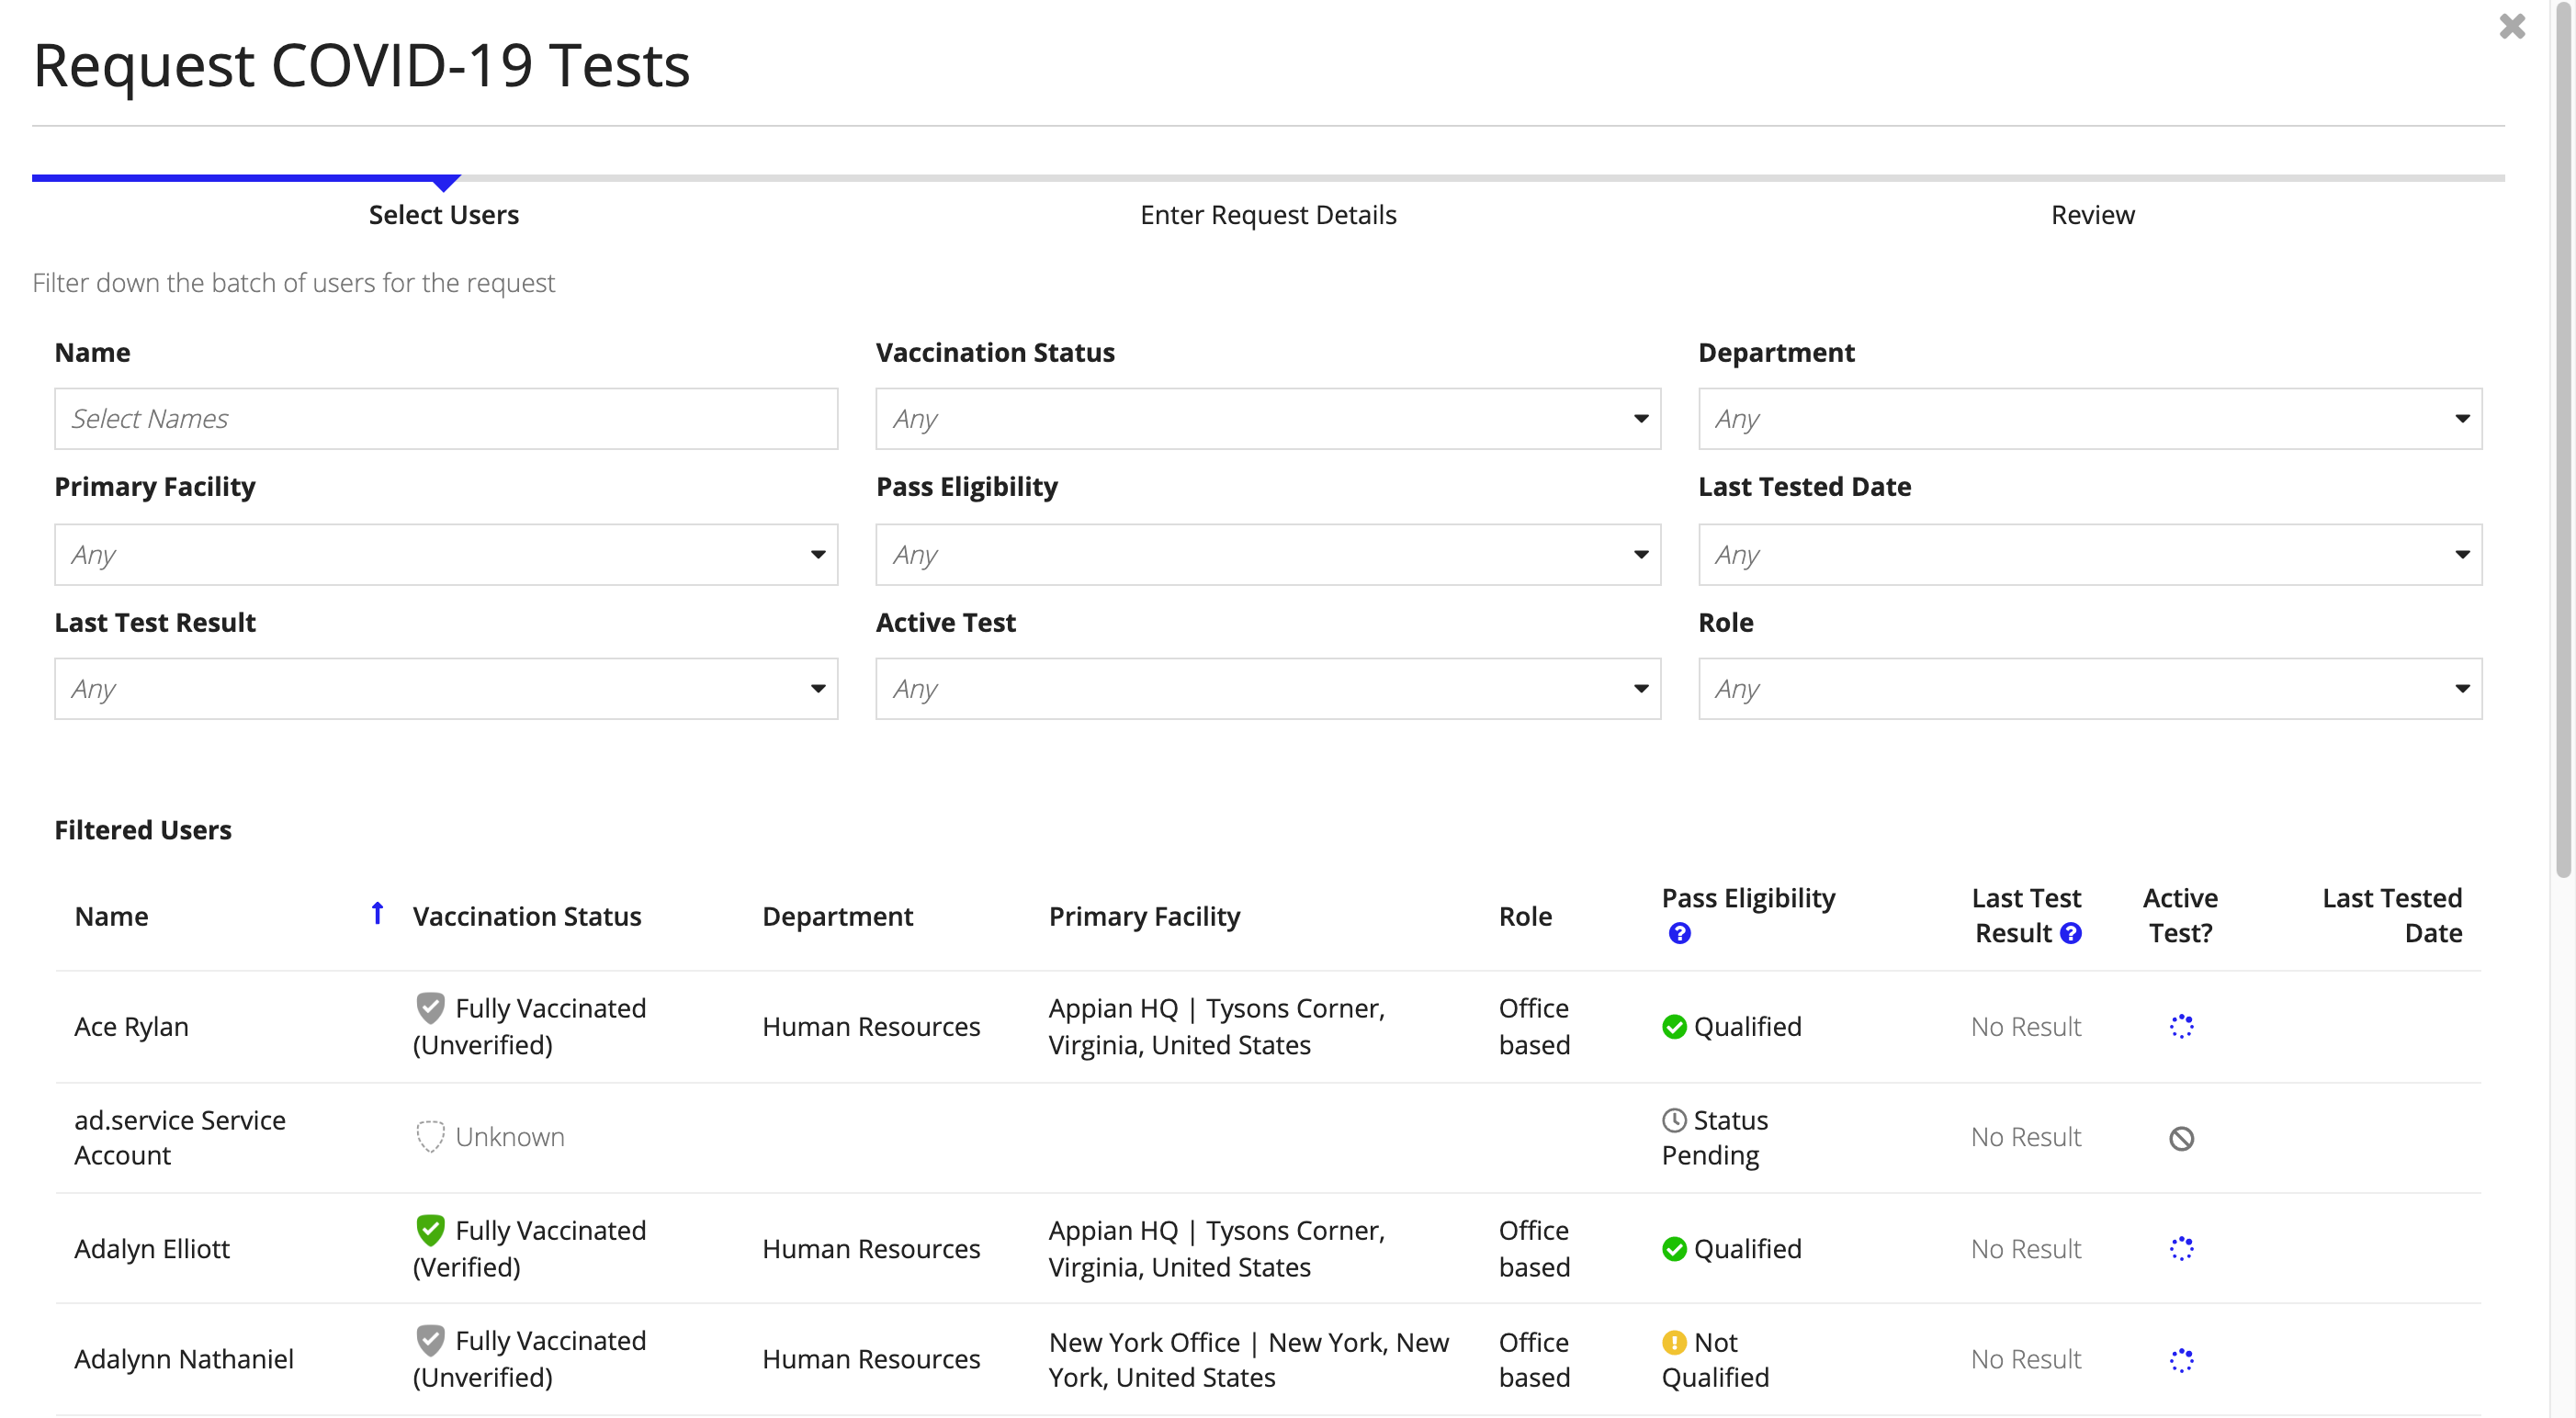
Task: Click Ace Rylan's active test dotted icon
Action: (2181, 1027)
